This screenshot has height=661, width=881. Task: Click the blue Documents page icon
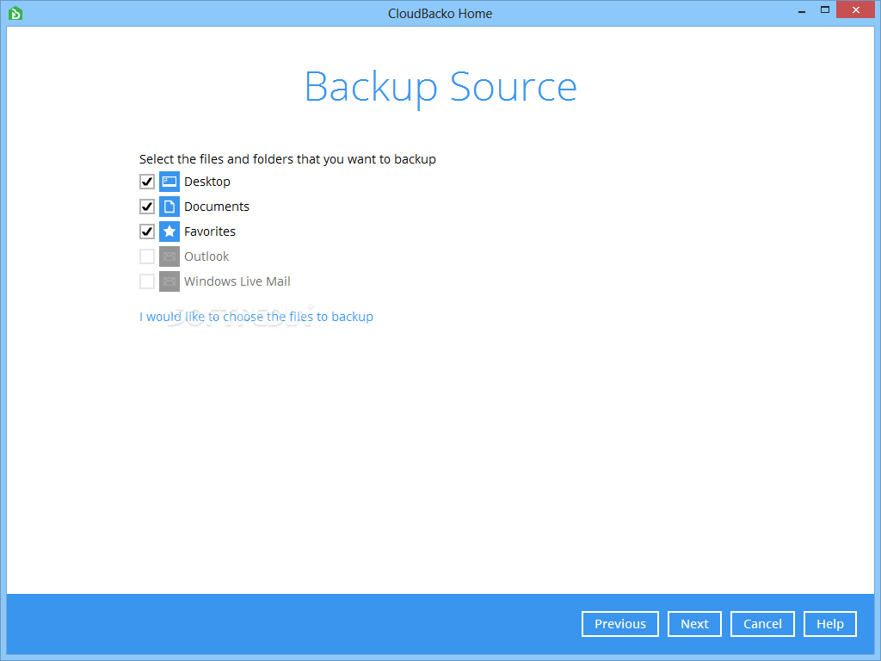[169, 207]
